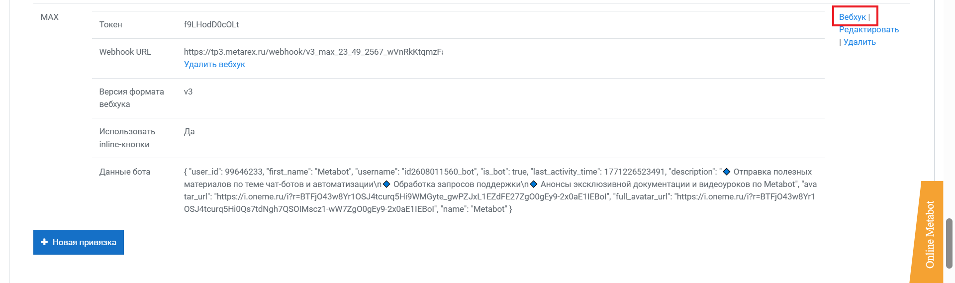Click the Да value for inline-кнопки
The height and width of the screenshot is (283, 955).
coord(189,131)
